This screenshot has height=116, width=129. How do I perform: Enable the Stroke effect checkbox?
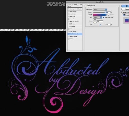pyautogui.click(x=69, y=39)
